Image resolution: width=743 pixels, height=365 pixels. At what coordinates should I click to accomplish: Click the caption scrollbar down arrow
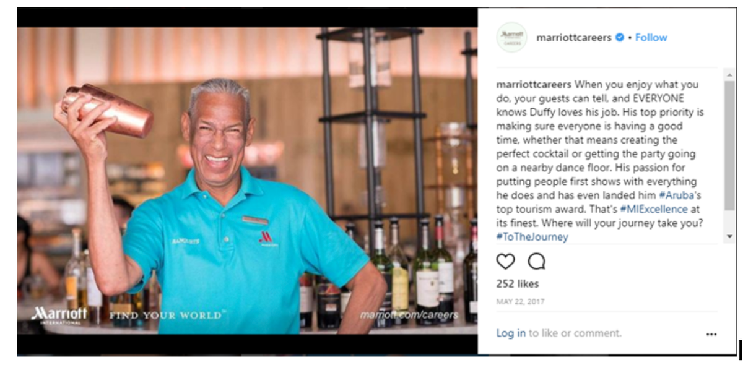click(x=729, y=237)
